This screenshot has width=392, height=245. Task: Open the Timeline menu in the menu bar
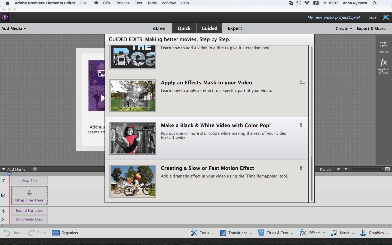(122, 3)
